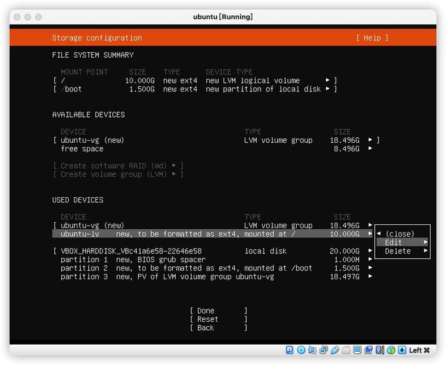
Task: Expand partition 2 /boot row arrow
Action: [x=370, y=267]
